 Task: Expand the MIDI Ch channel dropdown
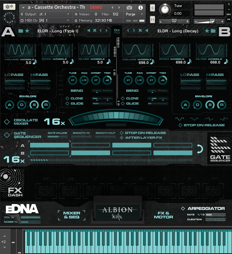coord(68,21)
